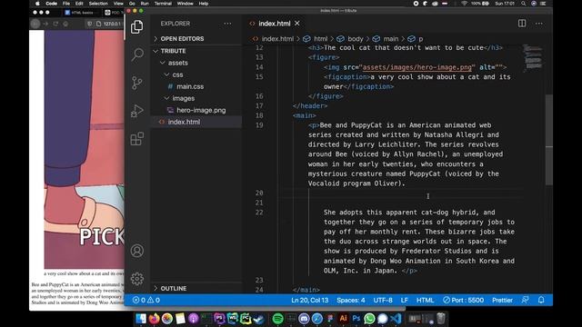
Task: Open main.css in the explorer
Action: (196, 86)
